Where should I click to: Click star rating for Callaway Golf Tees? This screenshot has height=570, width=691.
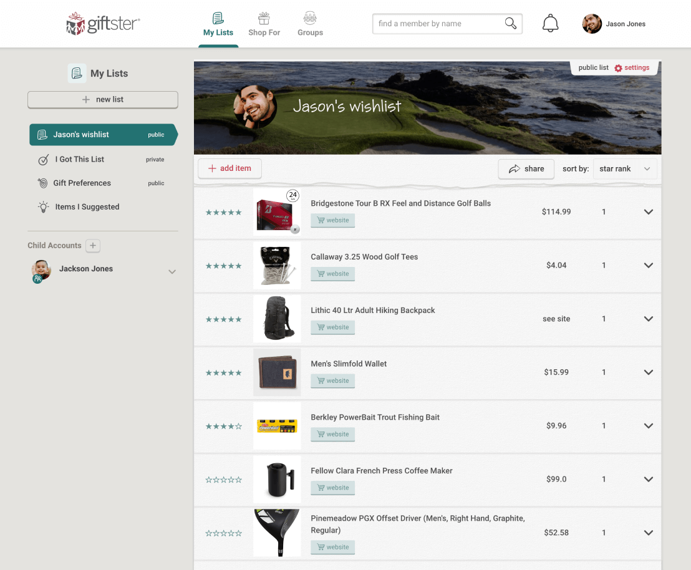coord(223,266)
